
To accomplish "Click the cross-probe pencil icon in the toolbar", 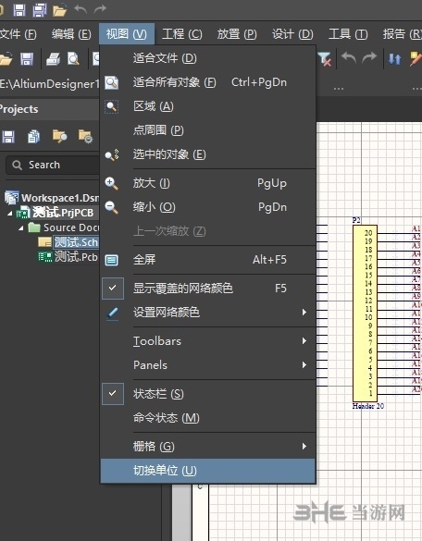I will [x=416, y=58].
